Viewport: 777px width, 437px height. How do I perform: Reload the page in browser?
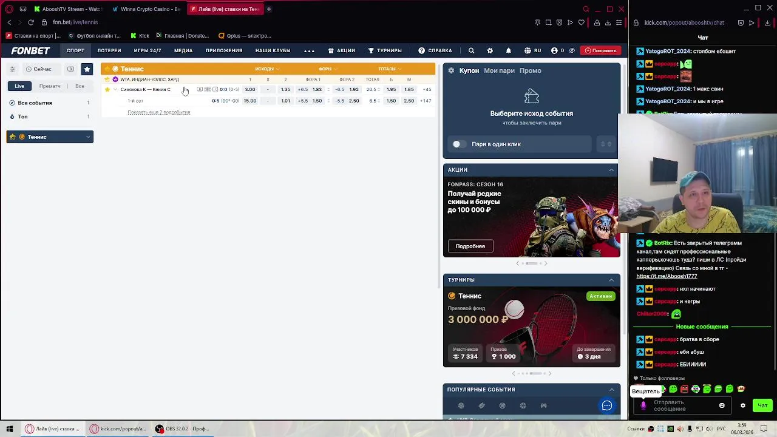(x=31, y=22)
